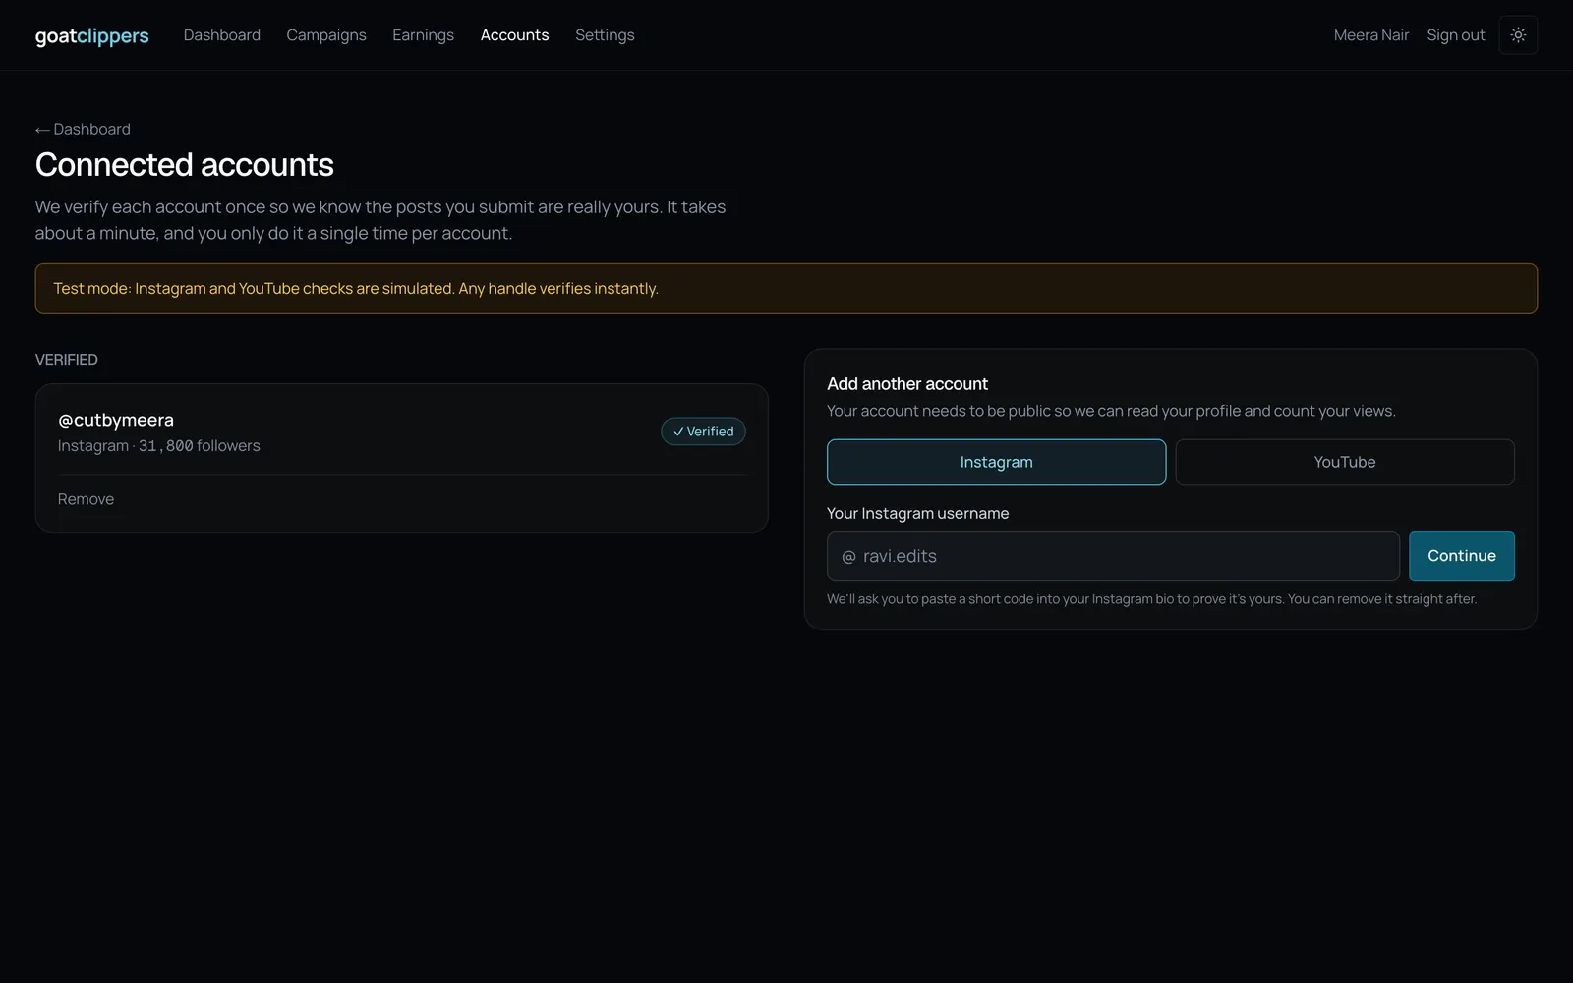Switch platform to YouTube

pos(1344,462)
